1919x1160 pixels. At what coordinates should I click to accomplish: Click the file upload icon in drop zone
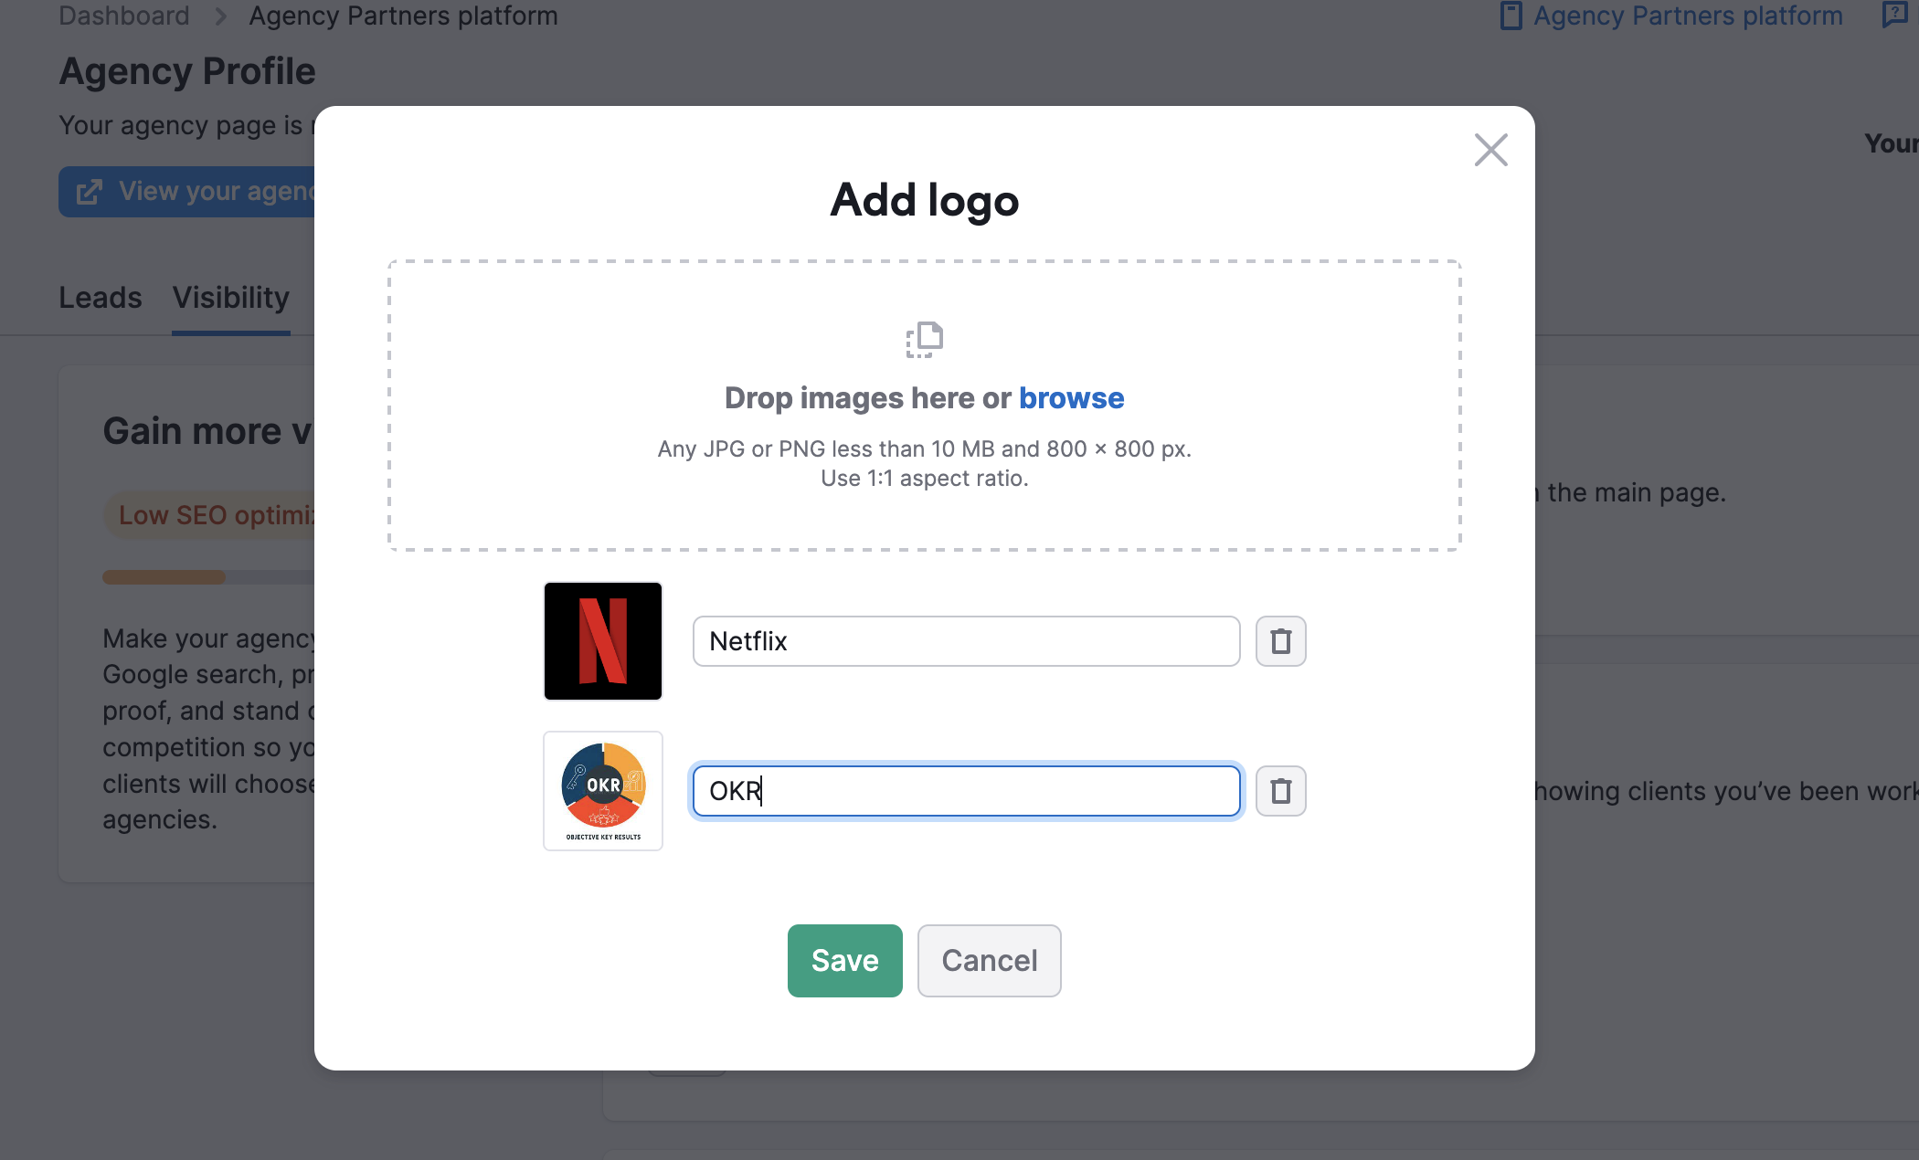[x=924, y=340]
